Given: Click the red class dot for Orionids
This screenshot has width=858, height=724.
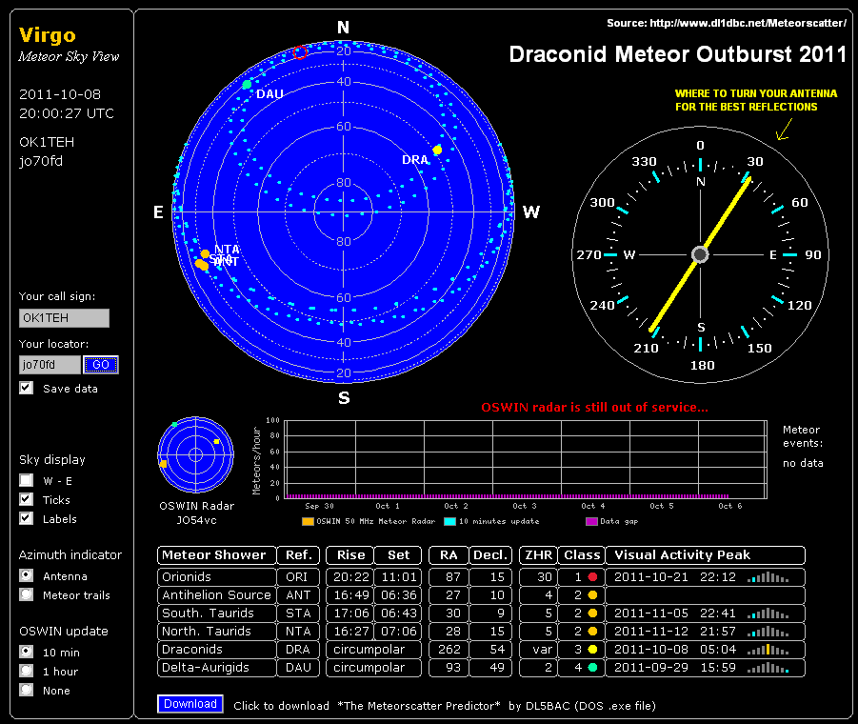Looking at the screenshot, I should click(592, 576).
